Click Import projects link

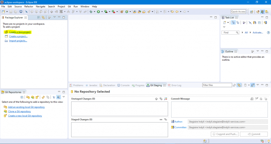[x=18, y=41]
